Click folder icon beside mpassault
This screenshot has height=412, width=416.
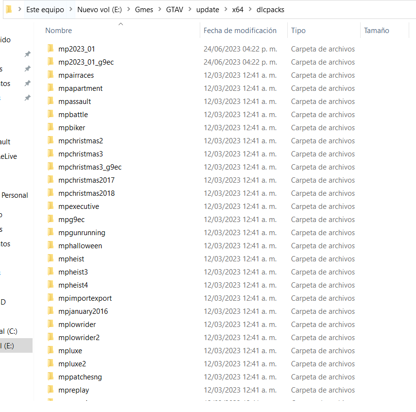(x=51, y=101)
